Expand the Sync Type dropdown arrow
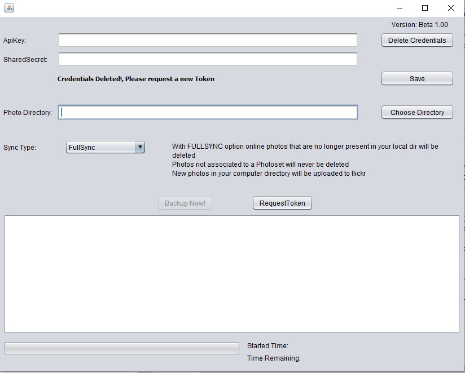Image resolution: width=465 pixels, height=373 pixels. pyautogui.click(x=140, y=147)
